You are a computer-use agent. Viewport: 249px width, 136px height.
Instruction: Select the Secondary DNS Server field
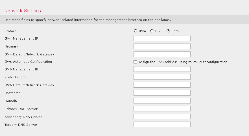(x=162, y=116)
